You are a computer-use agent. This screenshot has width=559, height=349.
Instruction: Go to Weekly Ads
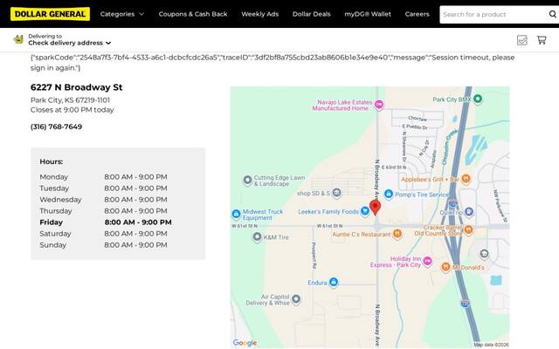260,14
